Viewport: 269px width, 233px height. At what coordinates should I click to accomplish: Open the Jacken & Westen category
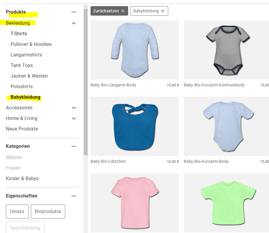point(29,76)
